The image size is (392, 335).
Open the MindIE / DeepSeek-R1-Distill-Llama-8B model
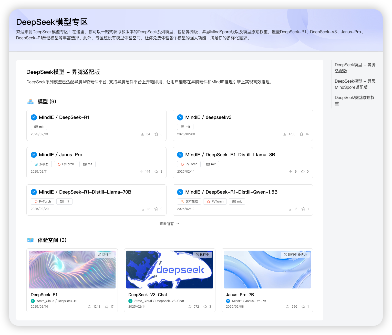(x=230, y=155)
